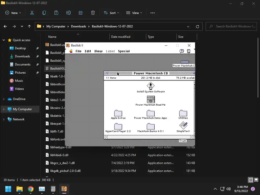Expand the Network tree node
Screen dimensions: 260x195
4,119
